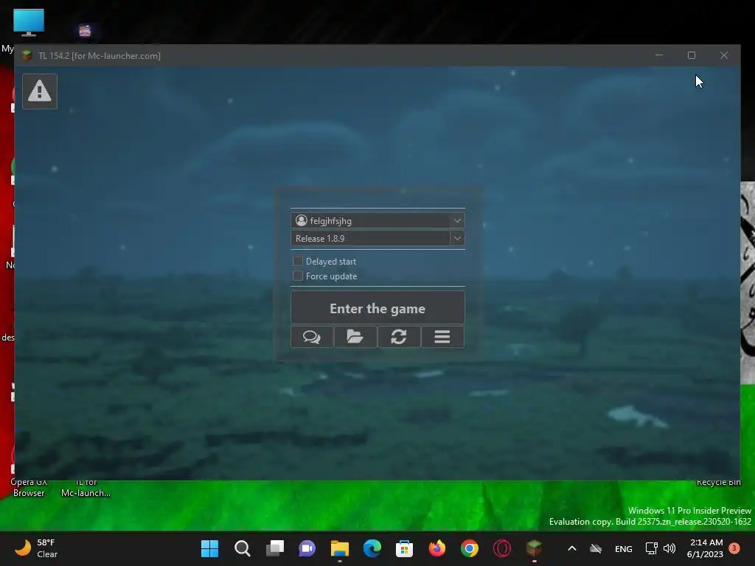Open taskbar Search
Image resolution: width=755 pixels, height=566 pixels.
click(242, 548)
